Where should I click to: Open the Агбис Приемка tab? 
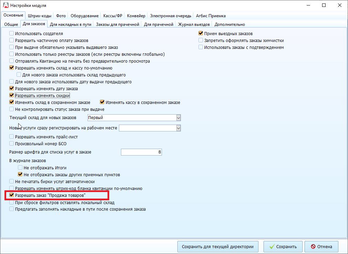[x=211, y=16]
